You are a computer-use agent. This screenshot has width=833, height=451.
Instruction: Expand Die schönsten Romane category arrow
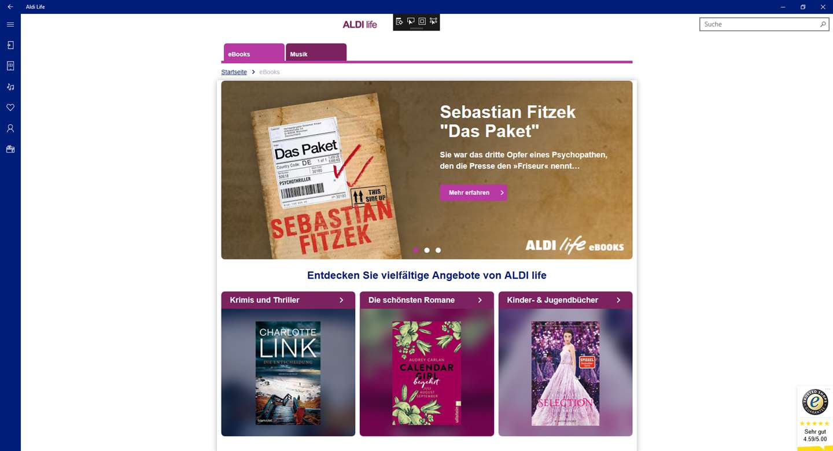click(480, 300)
